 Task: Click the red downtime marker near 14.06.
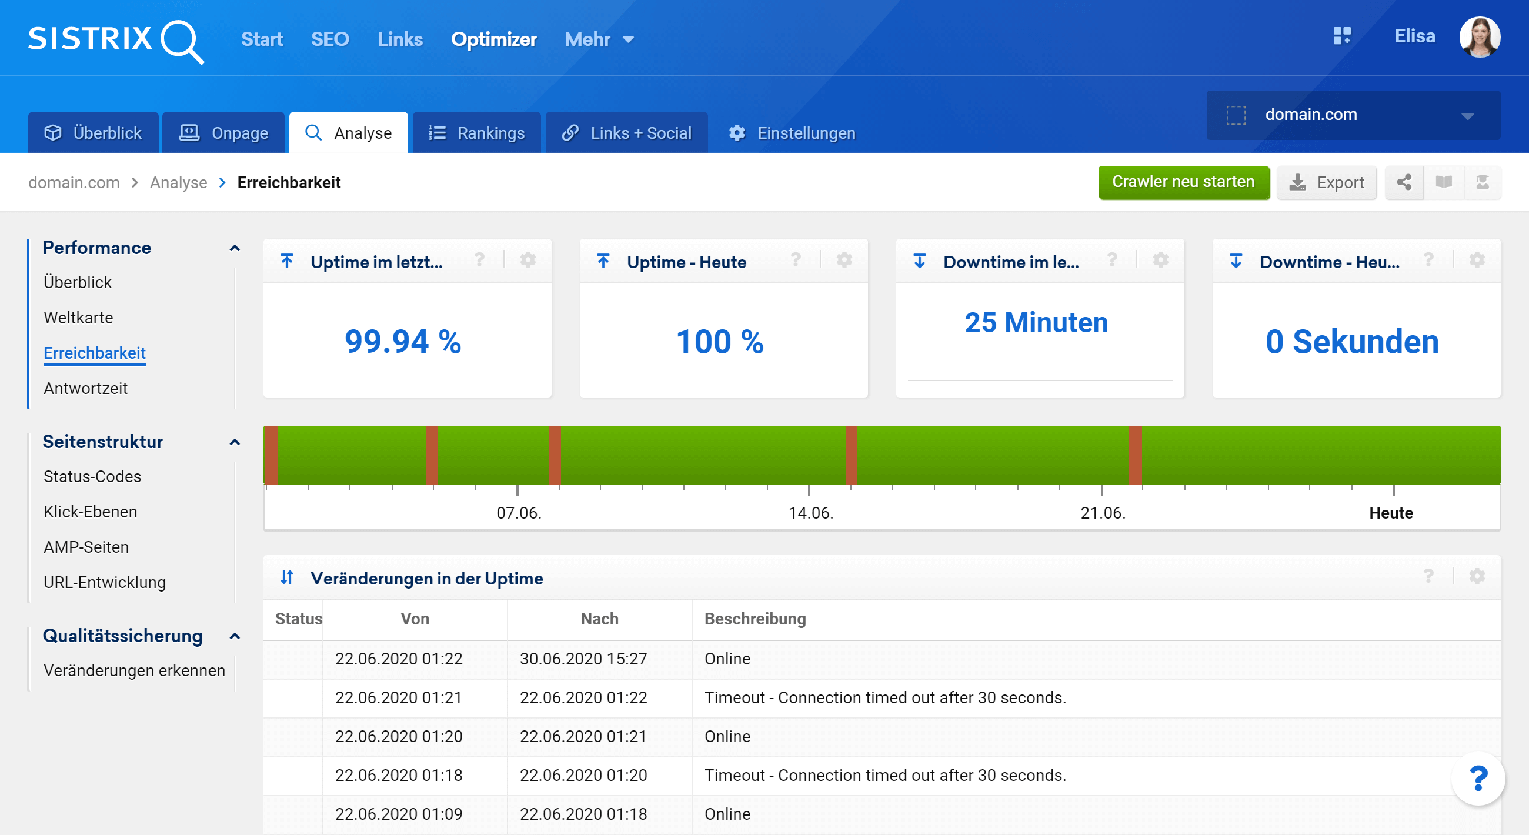[x=850, y=455]
